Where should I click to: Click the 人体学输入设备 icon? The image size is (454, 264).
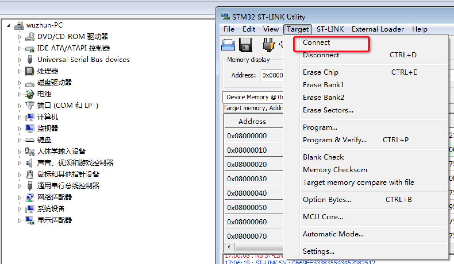30,151
